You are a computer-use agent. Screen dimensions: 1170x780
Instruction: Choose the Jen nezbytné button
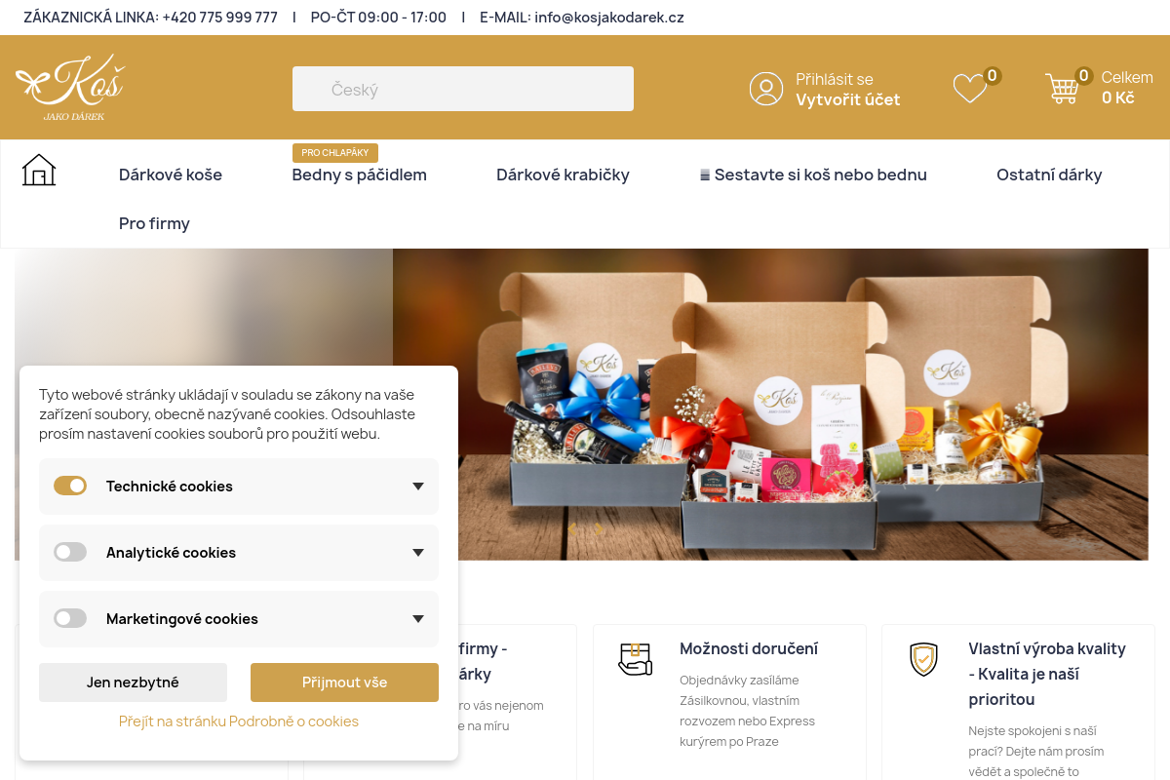coord(133,682)
